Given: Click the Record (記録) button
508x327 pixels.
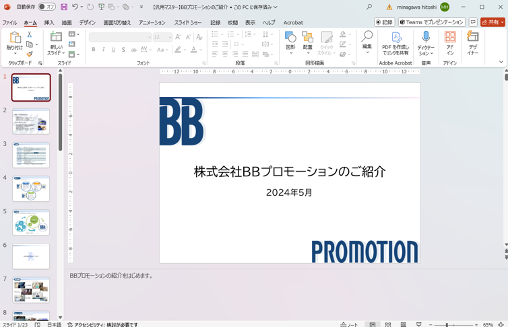Looking at the screenshot, I should pyautogui.click(x=385, y=22).
